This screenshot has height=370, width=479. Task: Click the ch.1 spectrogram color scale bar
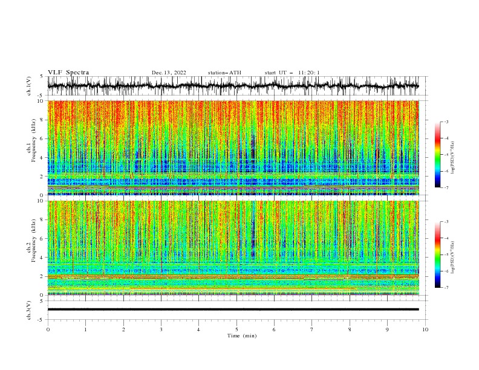[437, 155]
